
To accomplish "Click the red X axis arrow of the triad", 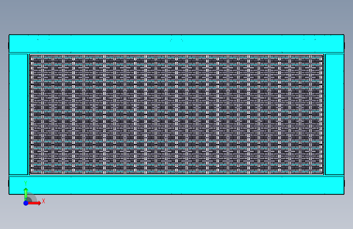I will click(x=34, y=203).
